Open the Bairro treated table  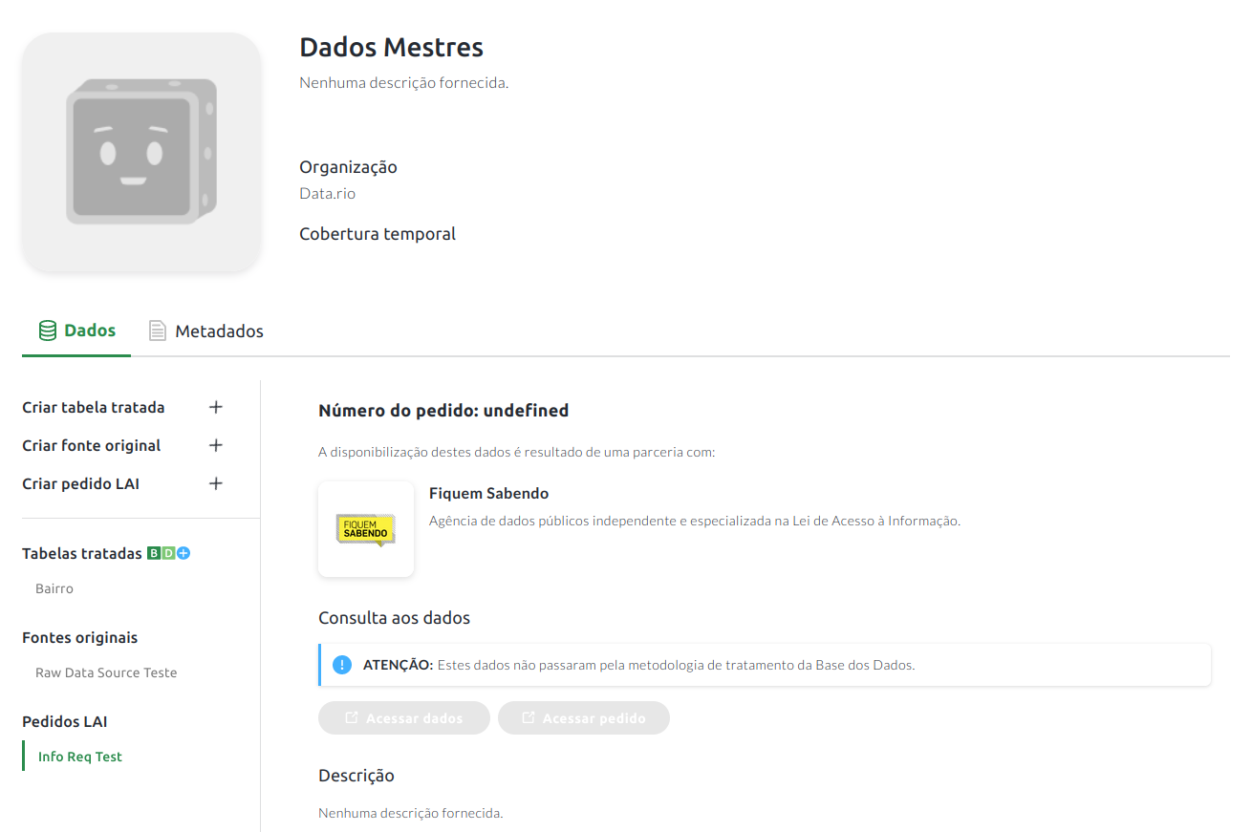coord(54,588)
